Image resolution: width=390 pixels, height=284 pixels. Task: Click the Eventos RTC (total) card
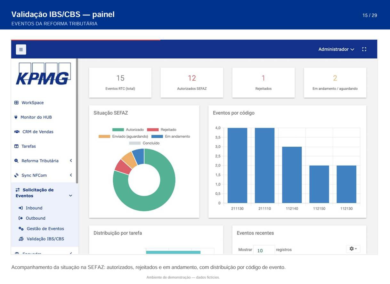pyautogui.click(x=120, y=83)
